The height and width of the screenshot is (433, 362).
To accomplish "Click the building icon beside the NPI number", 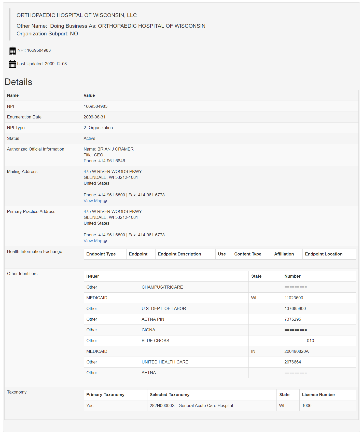I will 12,50.
